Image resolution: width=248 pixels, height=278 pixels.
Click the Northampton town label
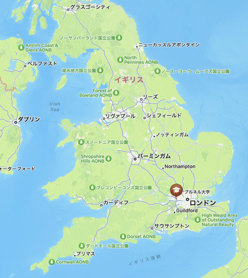[x=180, y=166]
